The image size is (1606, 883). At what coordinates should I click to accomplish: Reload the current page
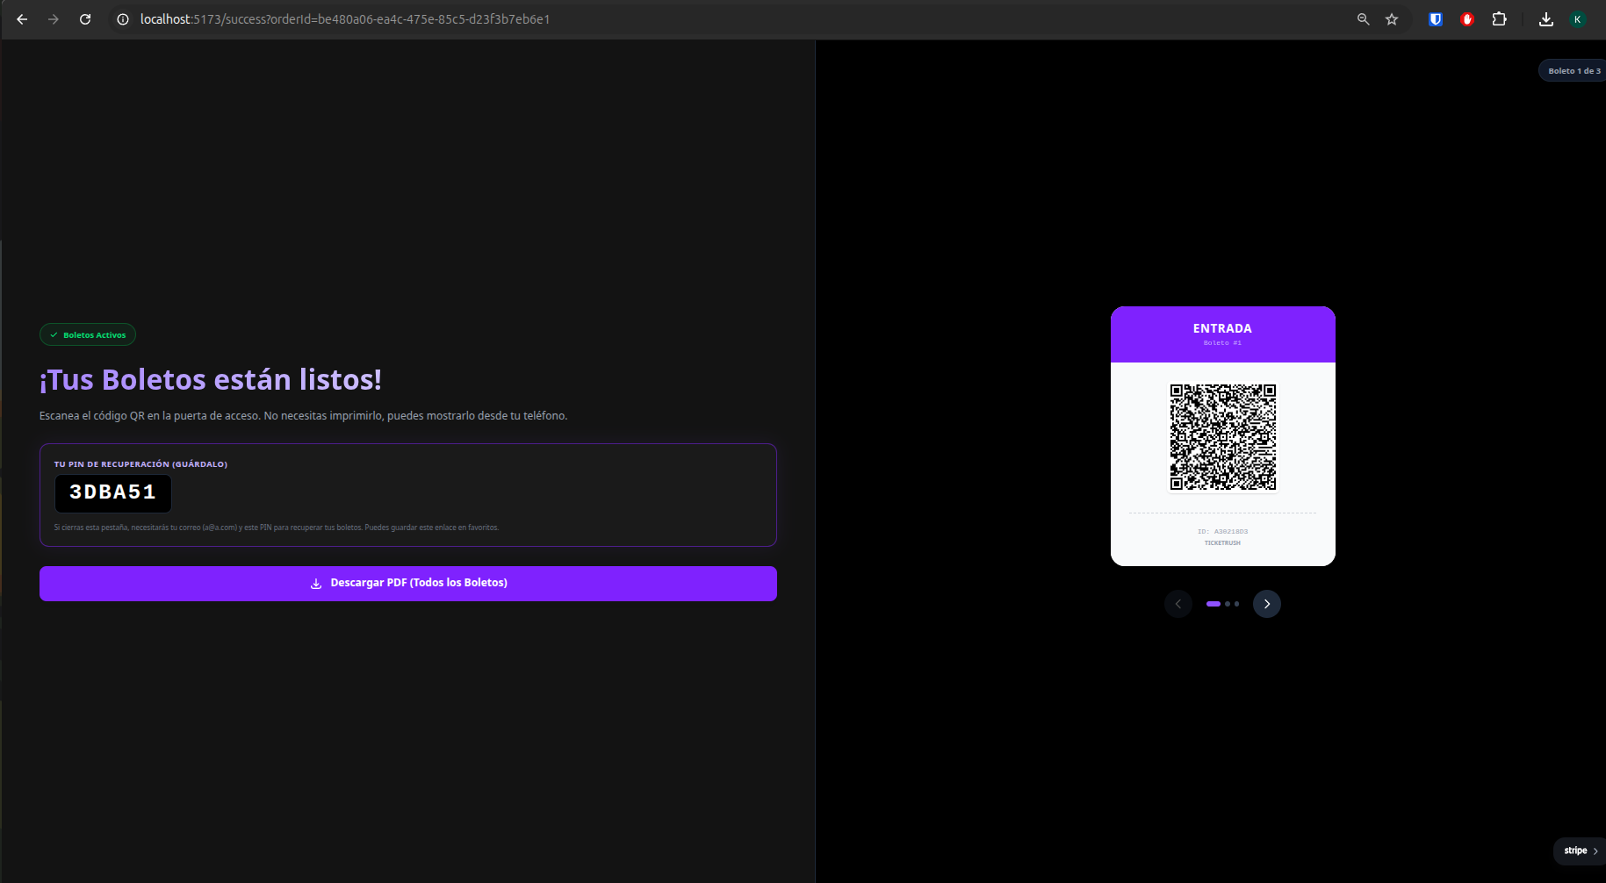(85, 19)
